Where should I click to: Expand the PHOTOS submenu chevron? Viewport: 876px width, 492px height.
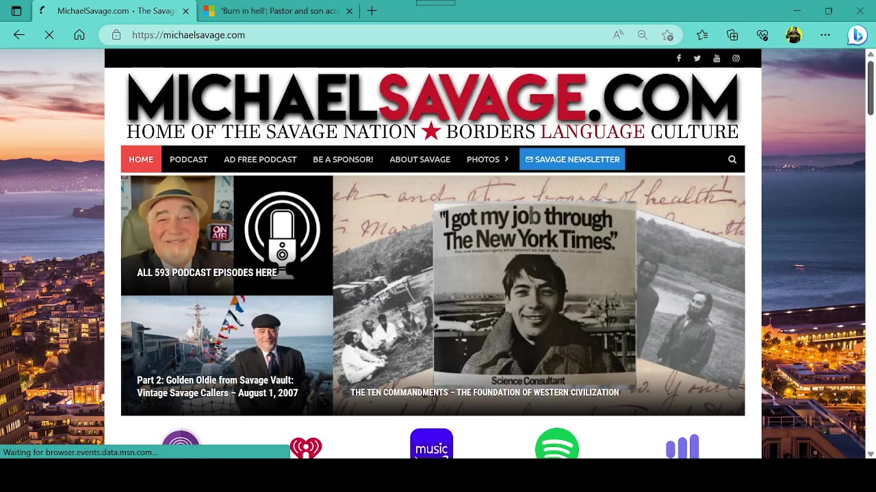pyautogui.click(x=506, y=159)
